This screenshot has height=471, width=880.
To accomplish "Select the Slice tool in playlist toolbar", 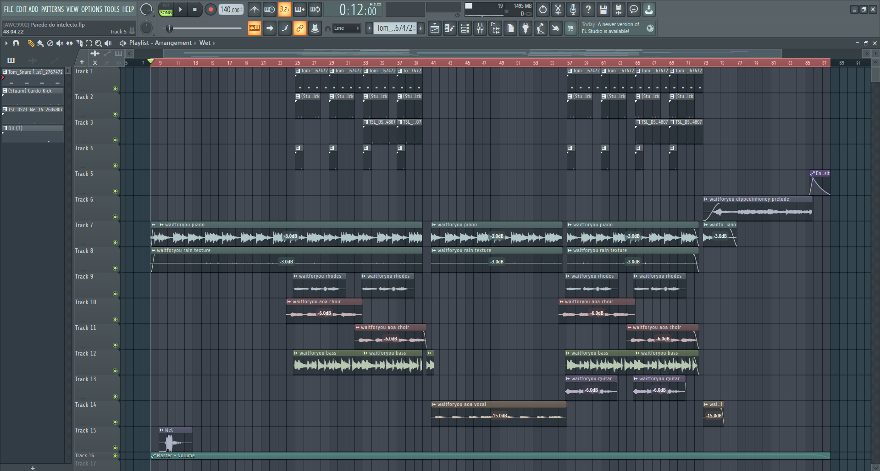I will coord(79,43).
